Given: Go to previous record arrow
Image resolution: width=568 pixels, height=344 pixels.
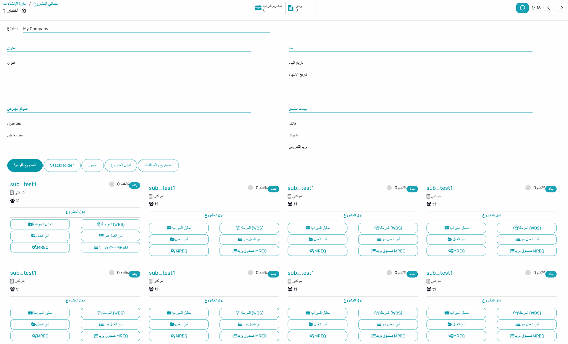Looking at the screenshot, I should 549,8.
